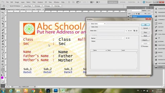Show more workspaces via double chevron
Image resolution: width=165 pixels, height=93 pixels.
tap(138, 2)
